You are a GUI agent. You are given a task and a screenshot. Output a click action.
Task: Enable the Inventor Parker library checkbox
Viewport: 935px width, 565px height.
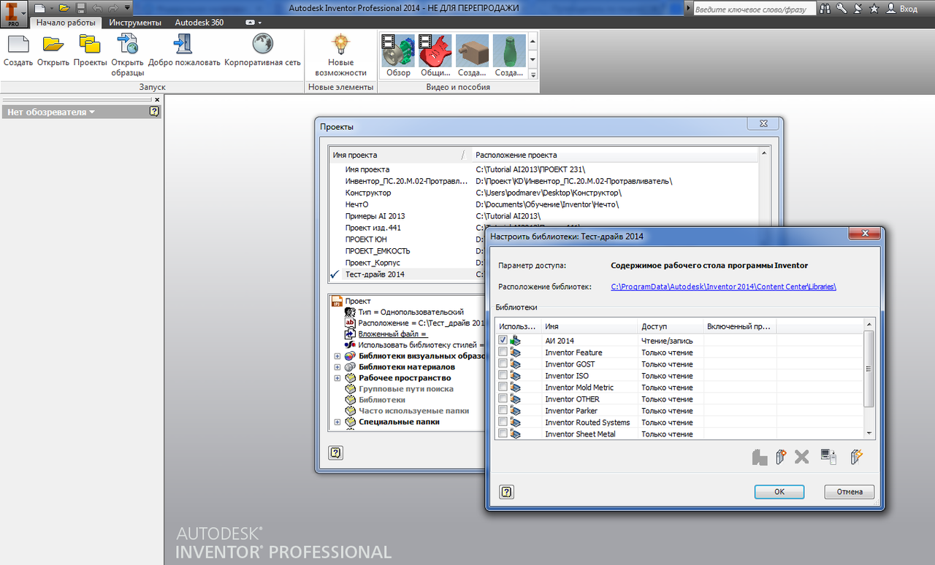click(503, 410)
